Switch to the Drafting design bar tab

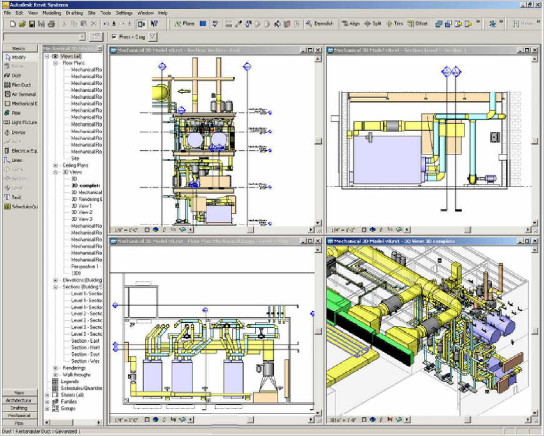tap(20, 408)
